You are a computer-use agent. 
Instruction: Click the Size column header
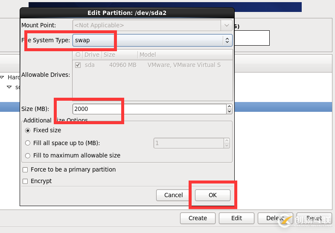tap(120, 55)
